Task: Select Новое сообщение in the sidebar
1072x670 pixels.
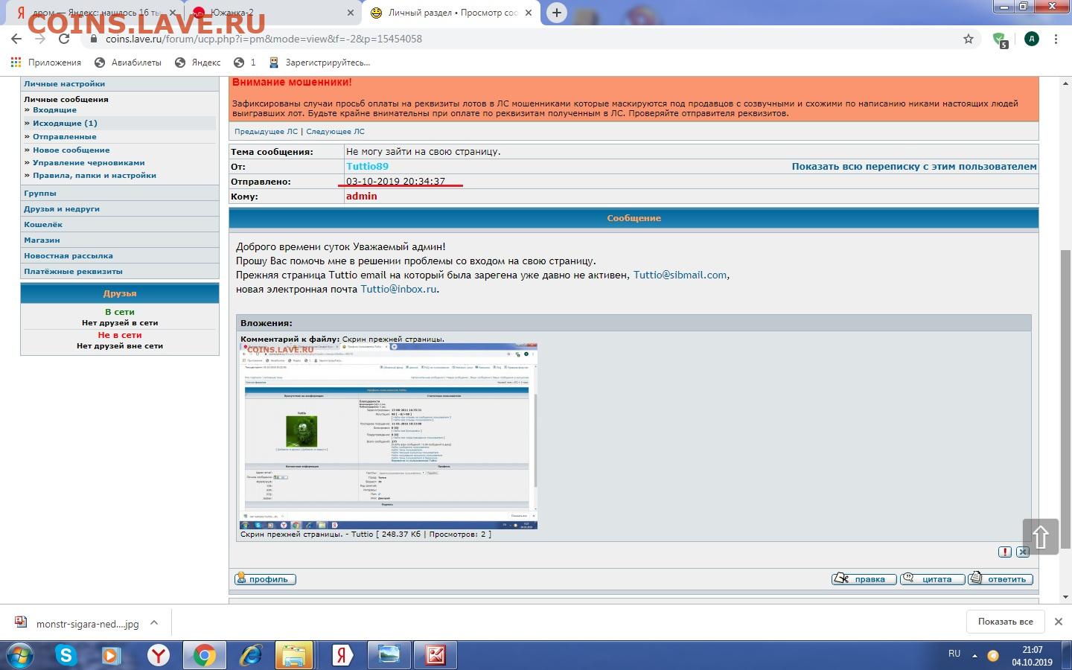Action: click(x=71, y=150)
